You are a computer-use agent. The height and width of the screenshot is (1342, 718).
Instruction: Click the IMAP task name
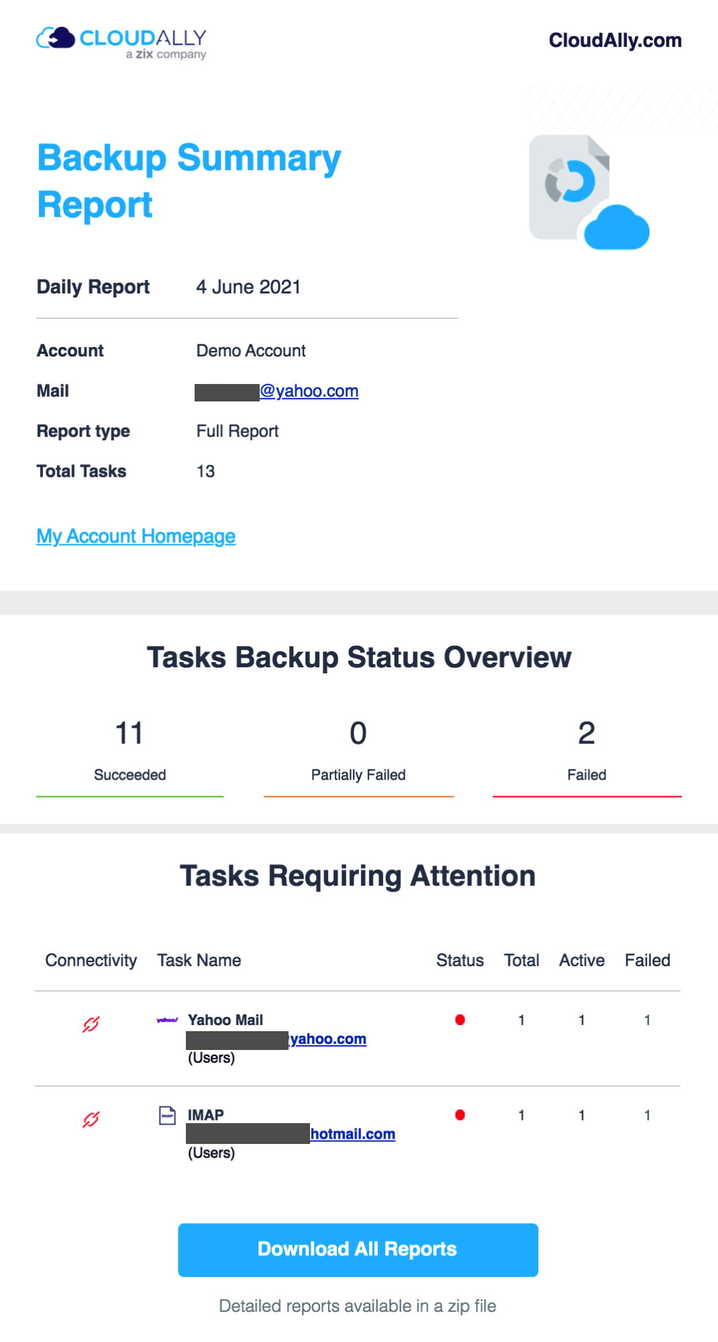point(206,1115)
